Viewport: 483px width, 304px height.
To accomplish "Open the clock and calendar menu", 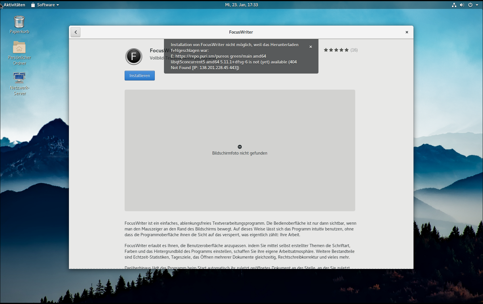I will (x=241, y=5).
